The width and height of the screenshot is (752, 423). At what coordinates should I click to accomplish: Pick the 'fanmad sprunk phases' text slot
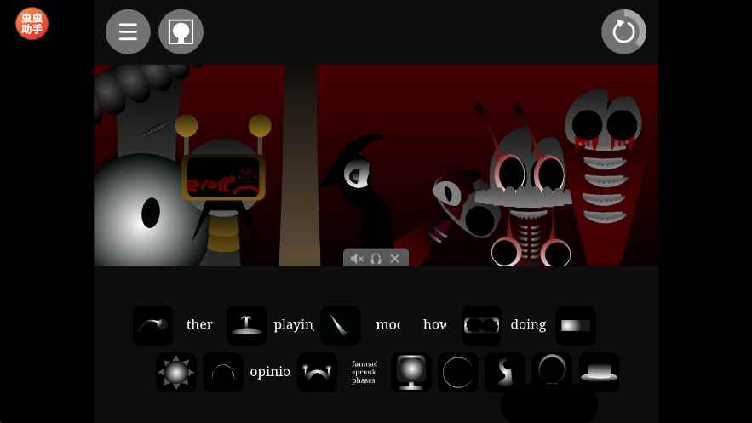364,372
